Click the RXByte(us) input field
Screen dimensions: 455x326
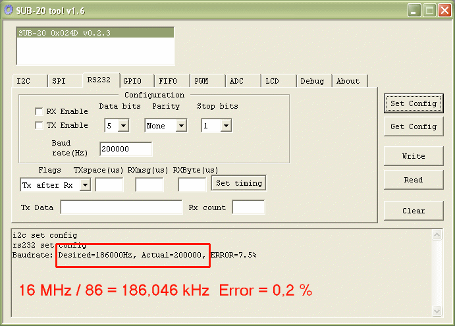[x=192, y=185]
